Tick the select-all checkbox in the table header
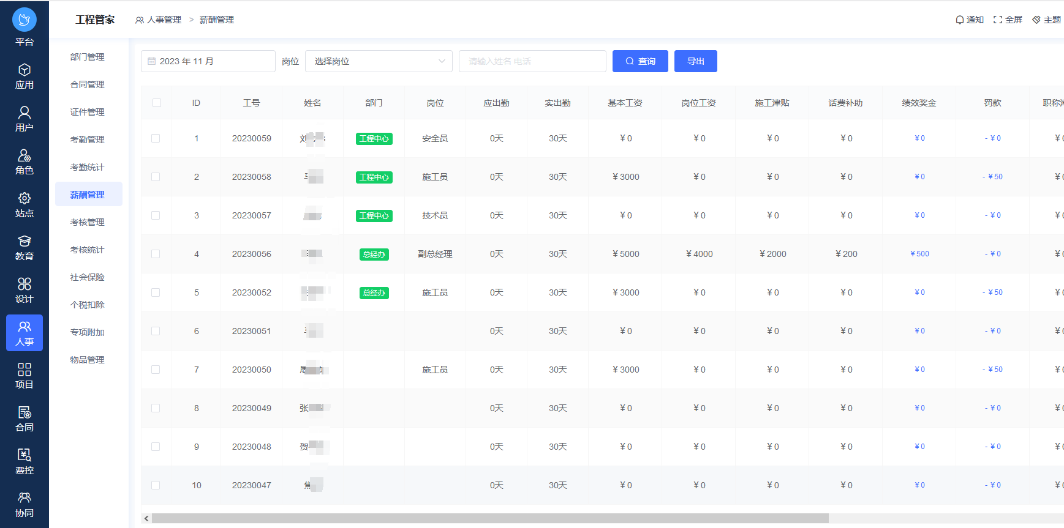Screen dimensions: 1064x528 (157, 103)
